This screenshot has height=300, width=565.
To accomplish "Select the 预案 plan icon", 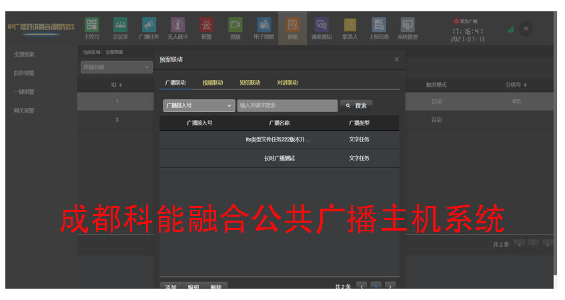I will point(293,29).
